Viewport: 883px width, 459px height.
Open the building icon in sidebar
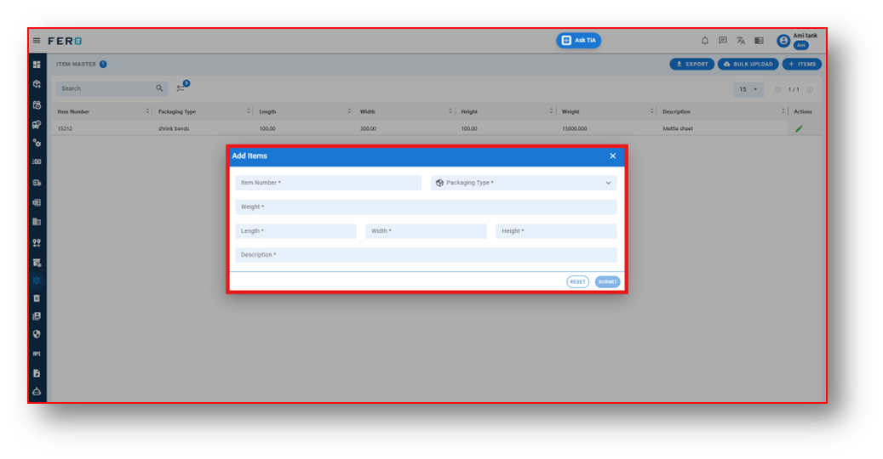37,222
